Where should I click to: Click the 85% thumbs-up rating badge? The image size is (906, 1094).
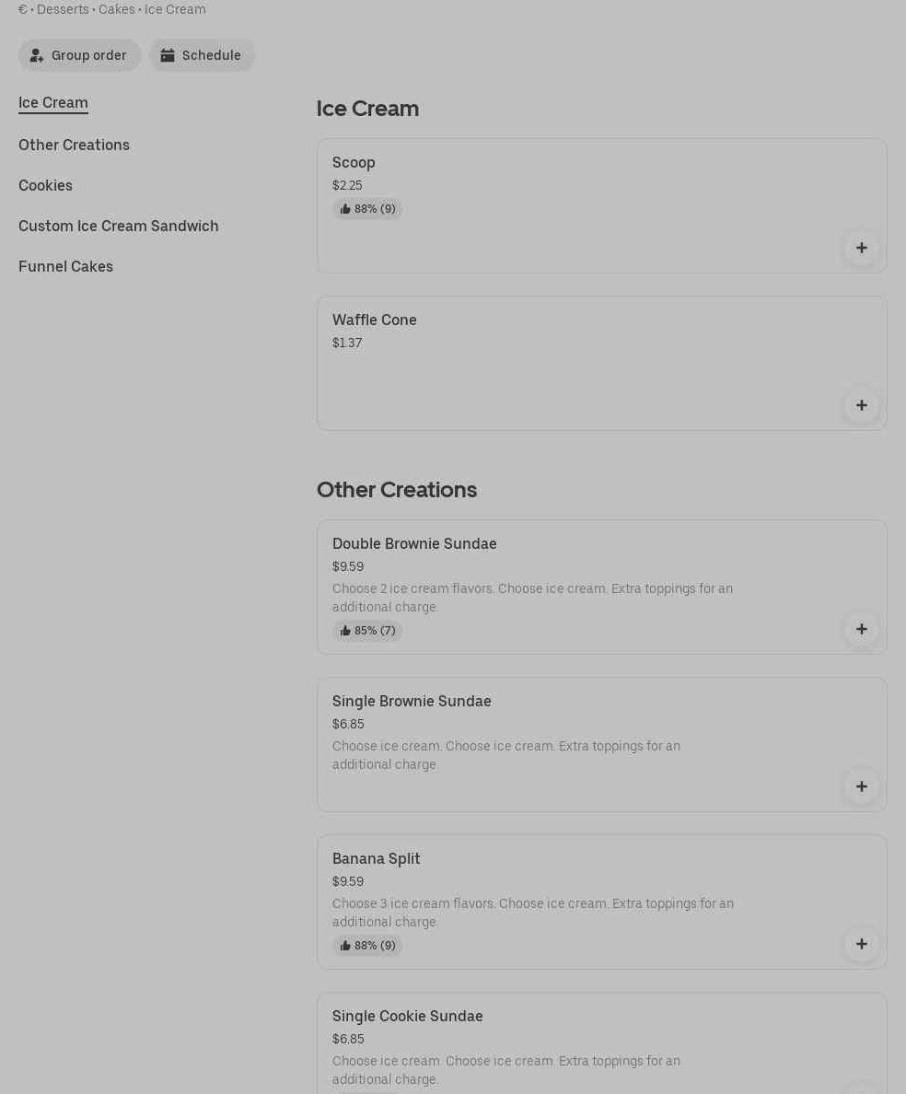pos(367,631)
